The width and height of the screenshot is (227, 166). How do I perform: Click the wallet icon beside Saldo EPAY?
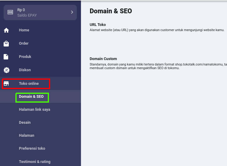point(10,12)
